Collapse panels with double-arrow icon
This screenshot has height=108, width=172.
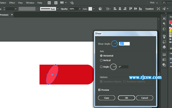166,13
